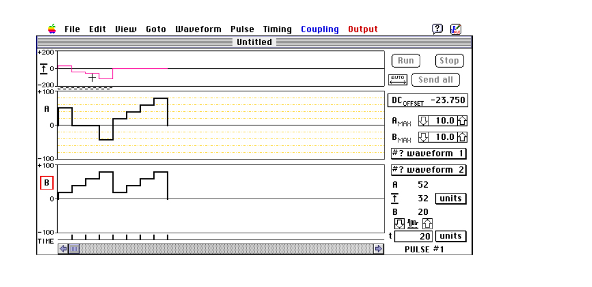The width and height of the screenshot is (592, 287).
Task: Click the waveform application icon in menu bar
Action: point(456,29)
